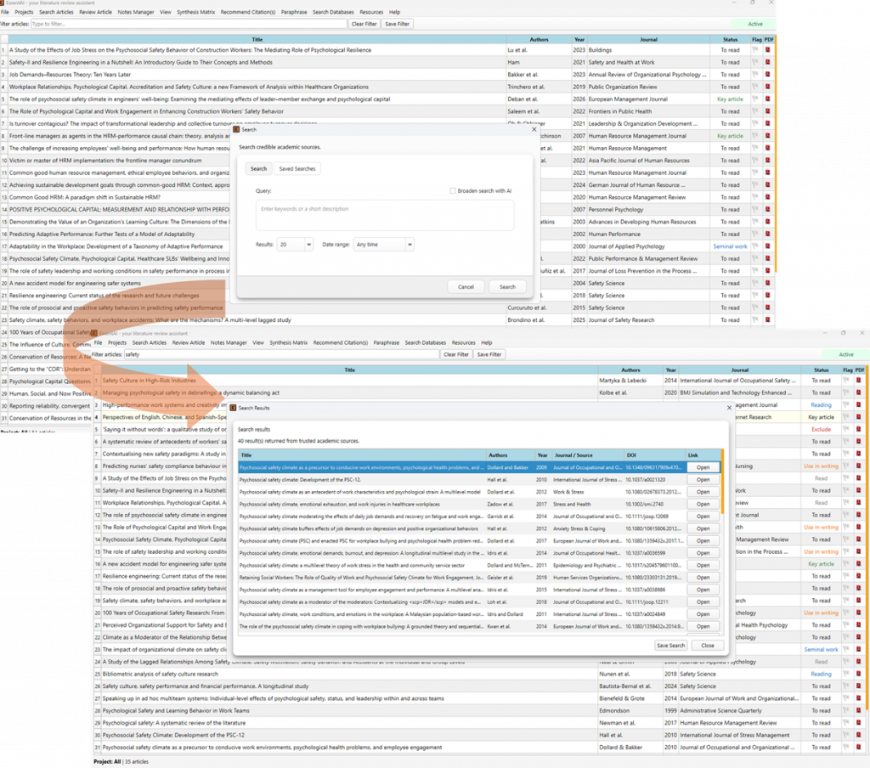The height and width of the screenshot is (768, 870).
Task: Open PDF icon for Edmondson Administrative Science Quarterly row
Action: point(859,710)
